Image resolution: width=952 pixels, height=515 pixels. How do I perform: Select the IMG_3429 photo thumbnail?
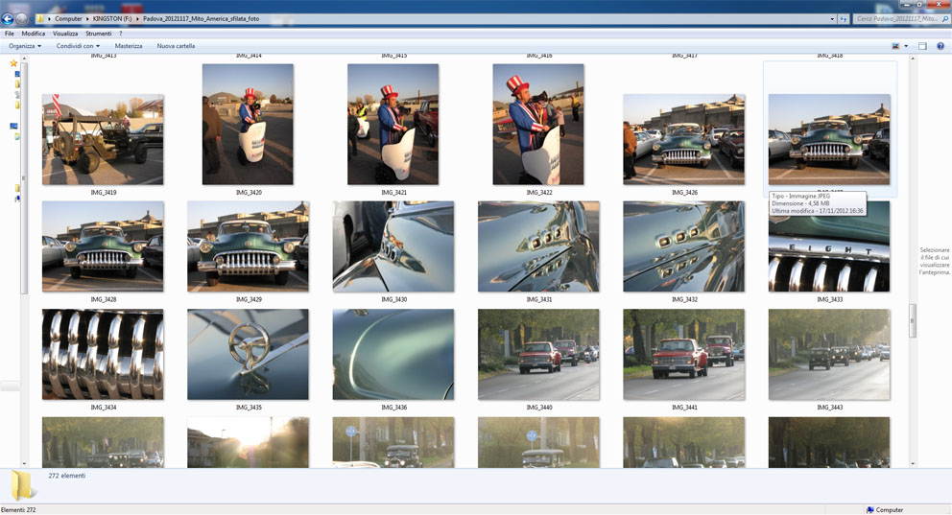pos(248,246)
